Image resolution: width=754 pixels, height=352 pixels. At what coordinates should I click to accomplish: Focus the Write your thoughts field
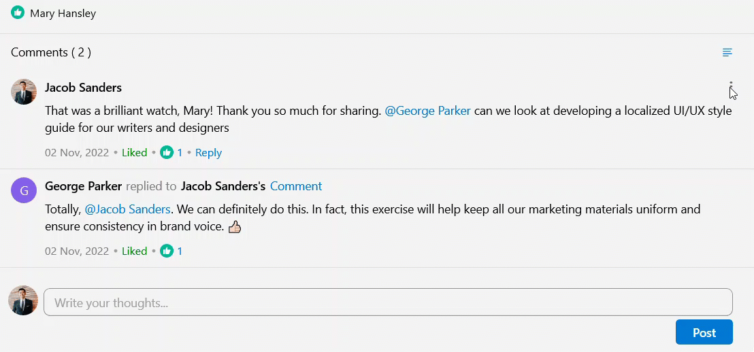(x=388, y=302)
